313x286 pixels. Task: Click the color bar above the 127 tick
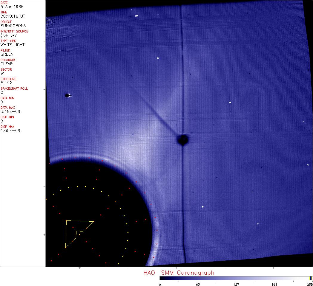236,278
